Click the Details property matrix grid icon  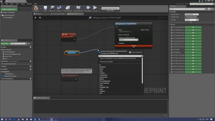[x=209, y=9]
